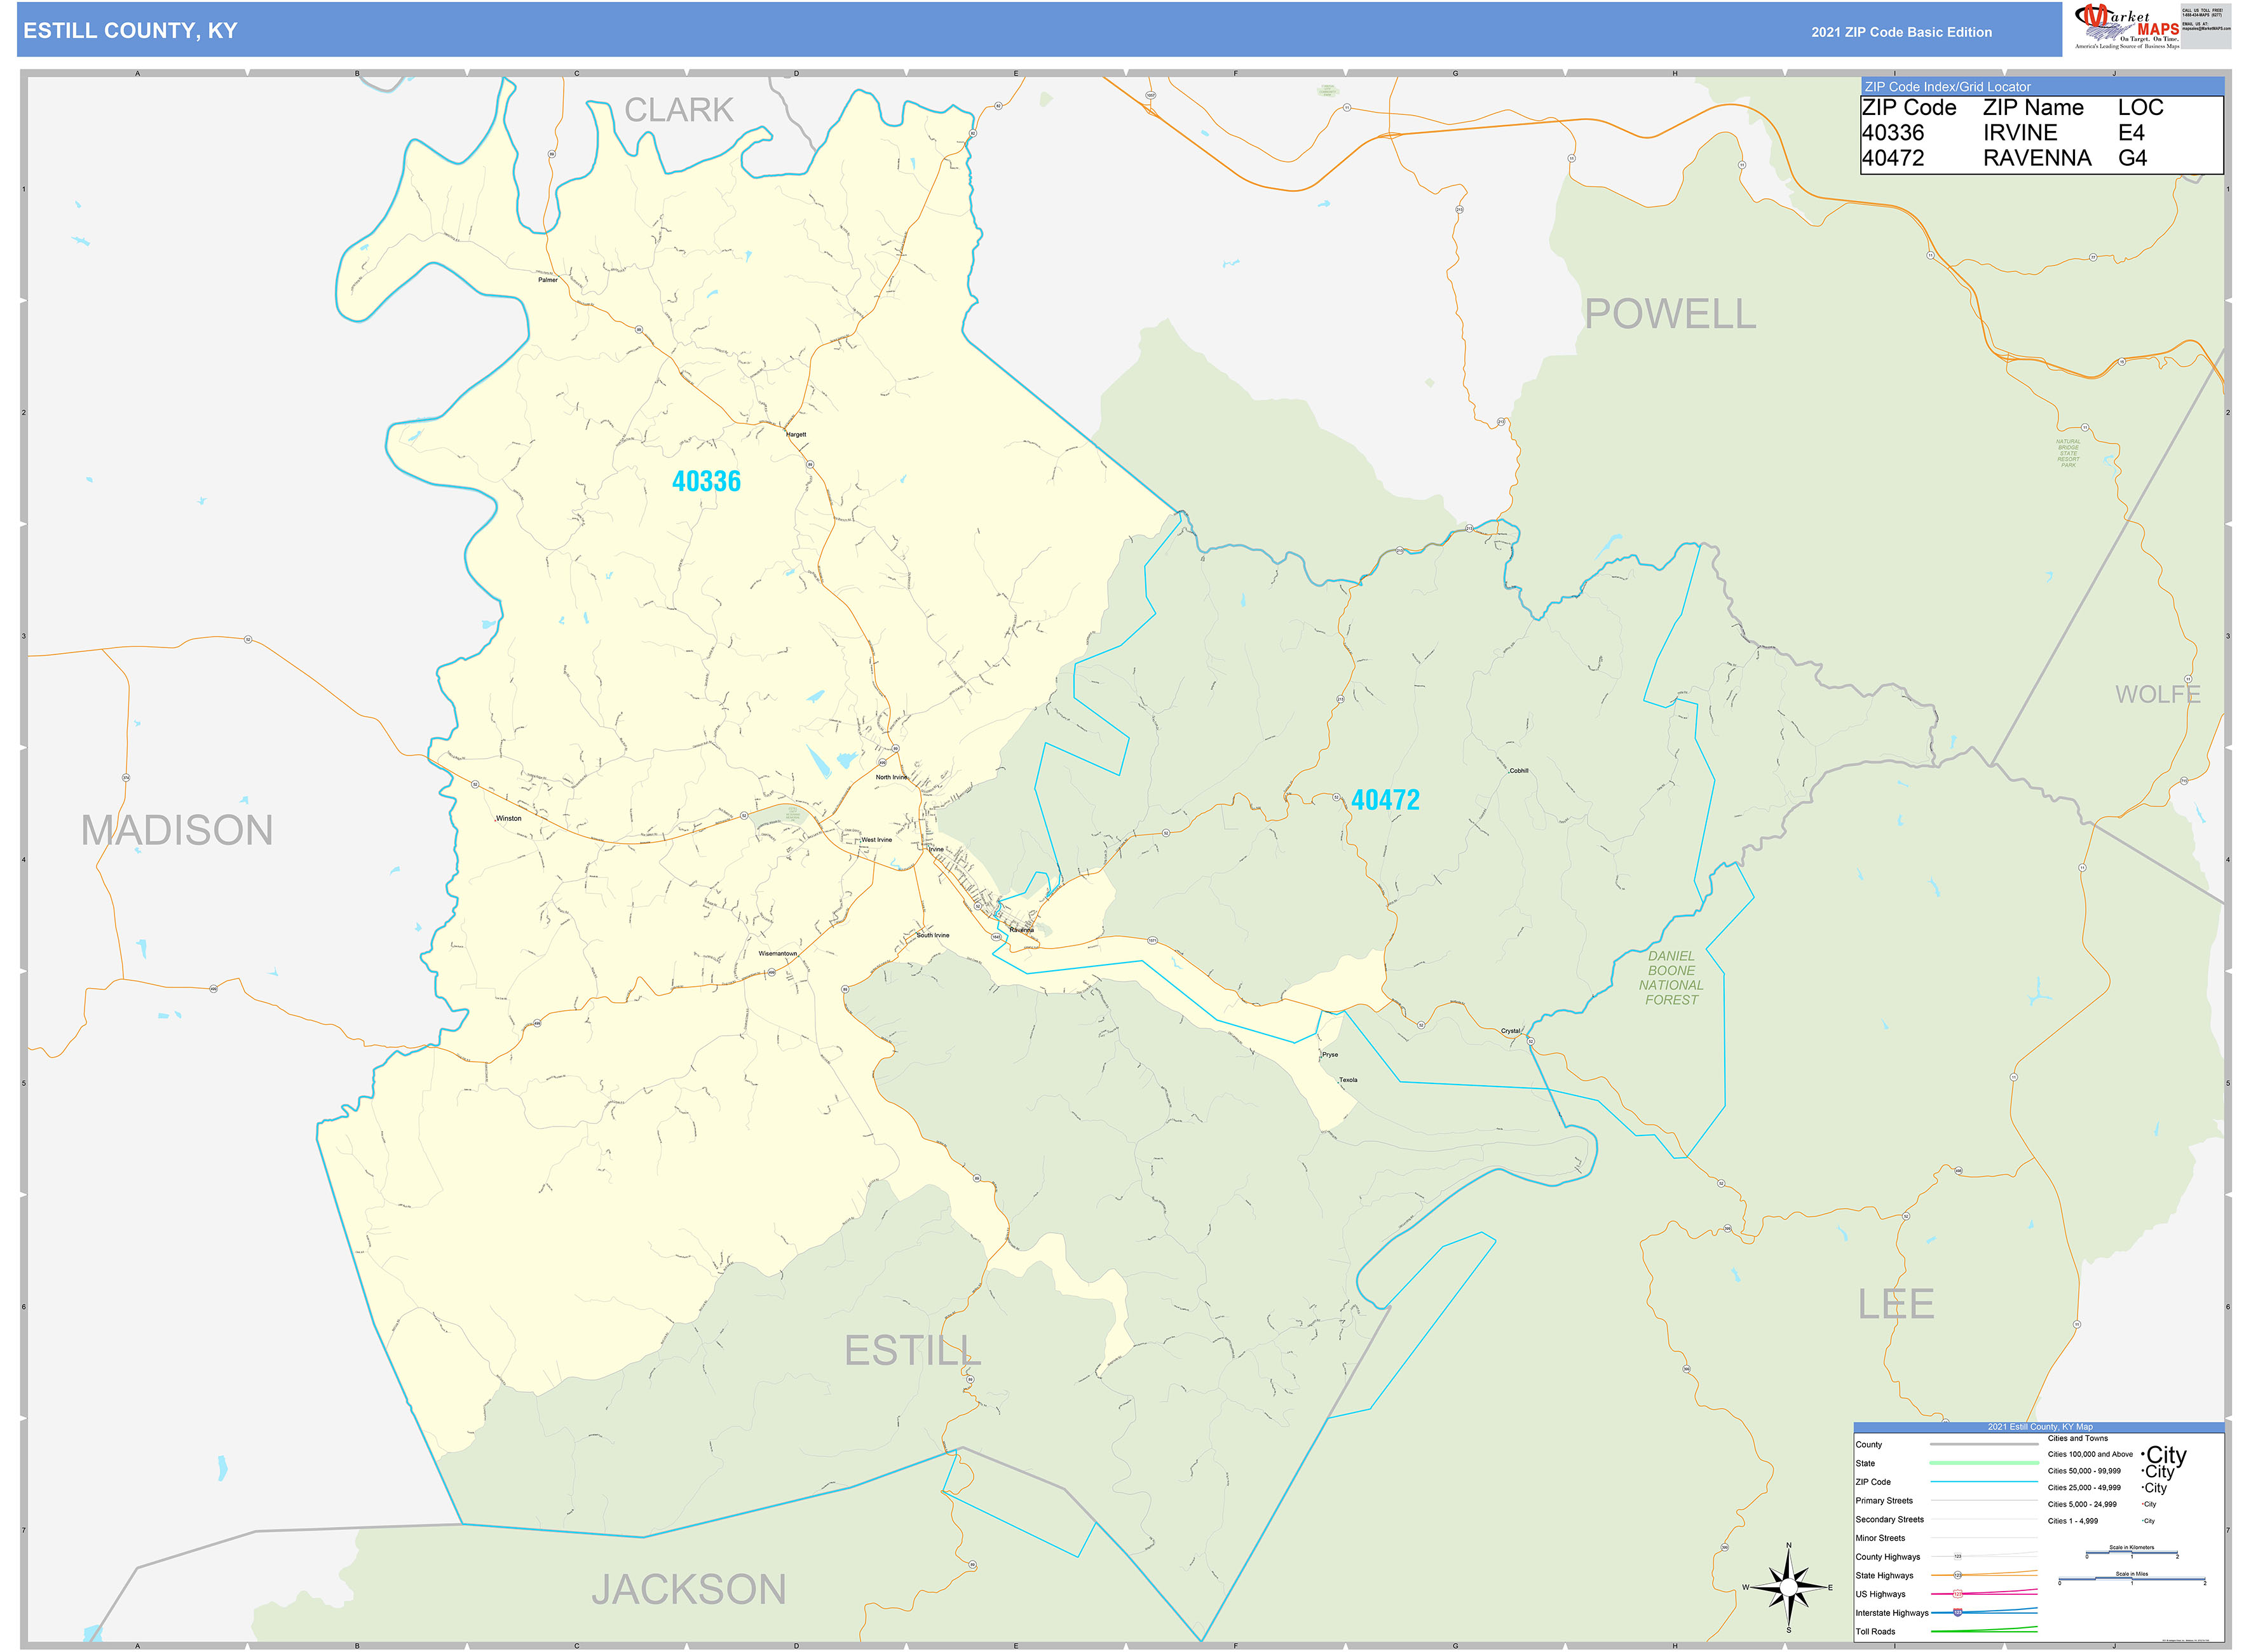Click the US Highways shield symbol in legend
2244x1652 pixels.
1958,1594
